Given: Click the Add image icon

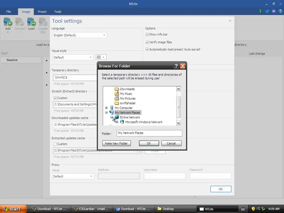Looking at the screenshot, I should pyautogui.click(x=8, y=22).
